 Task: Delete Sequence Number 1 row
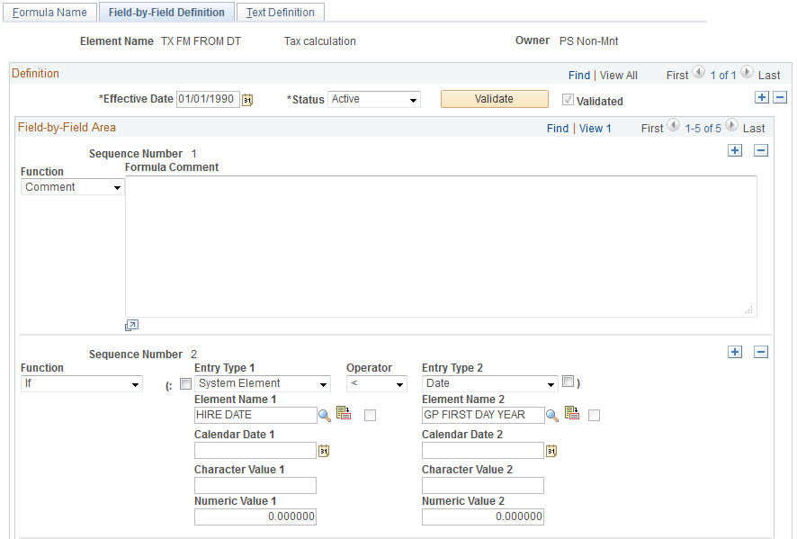pos(760,150)
